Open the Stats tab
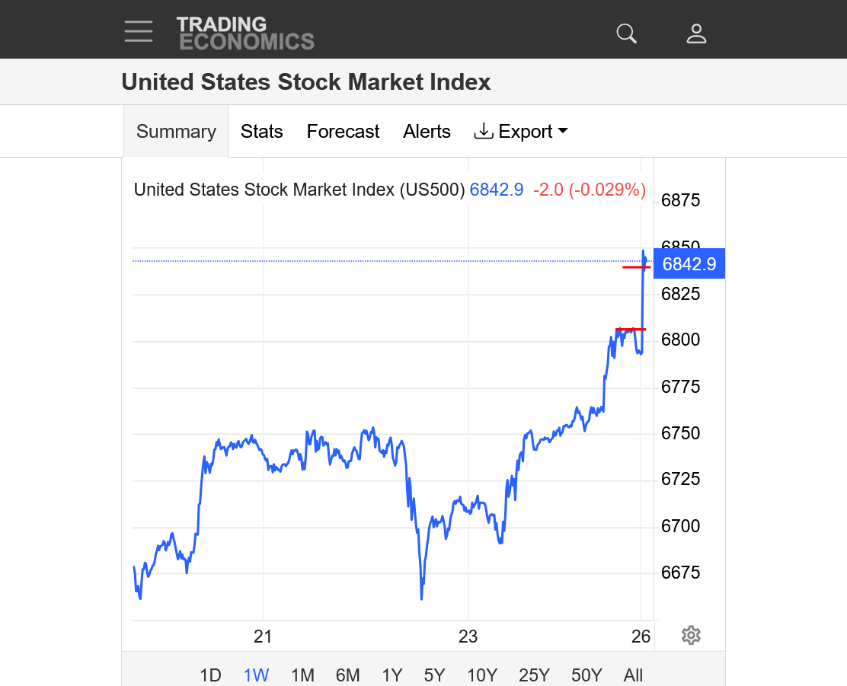The image size is (847, 686). tap(261, 132)
